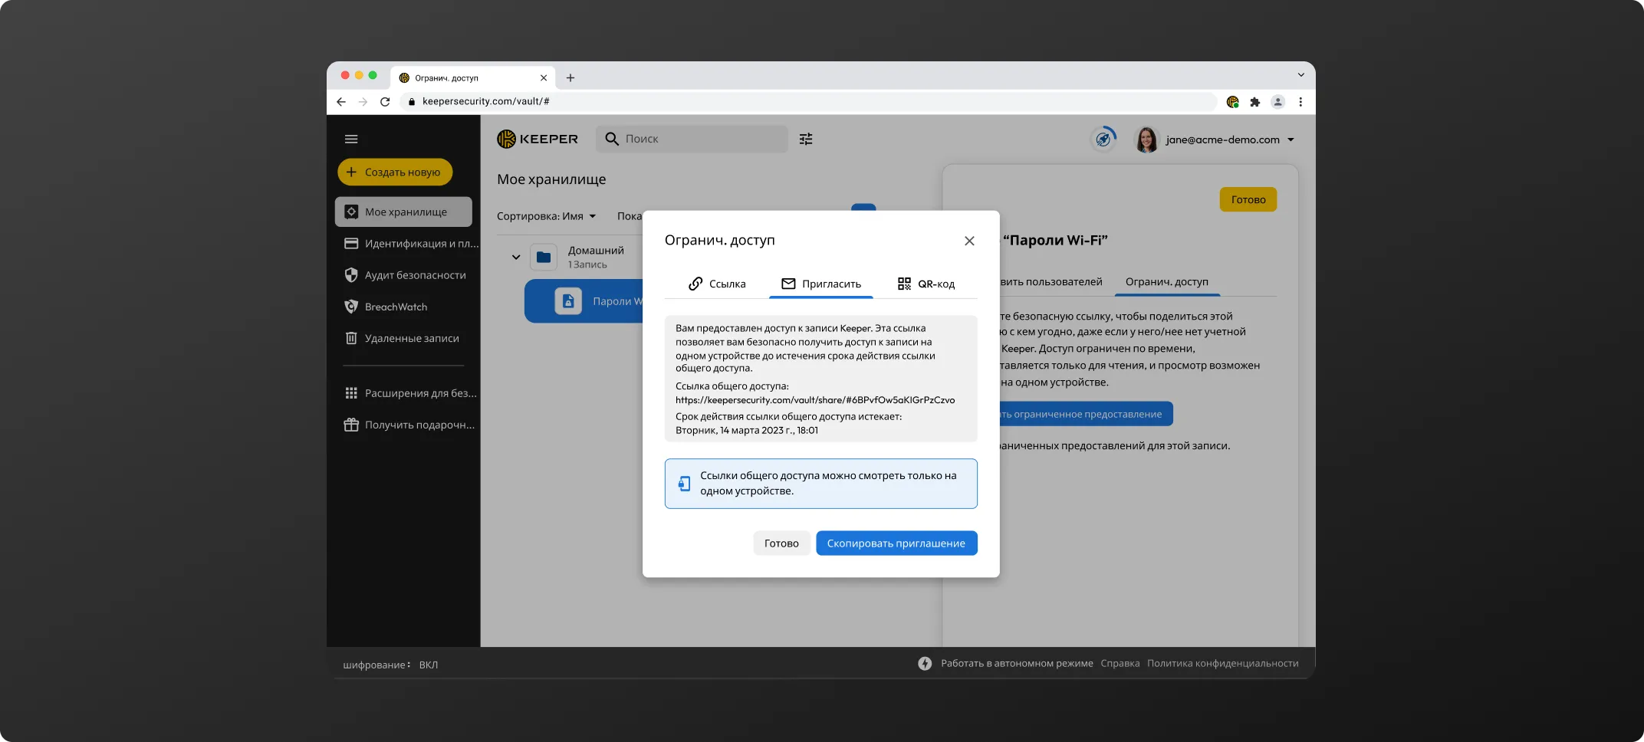Click the Keeper browser extension icon

pos(1232,101)
